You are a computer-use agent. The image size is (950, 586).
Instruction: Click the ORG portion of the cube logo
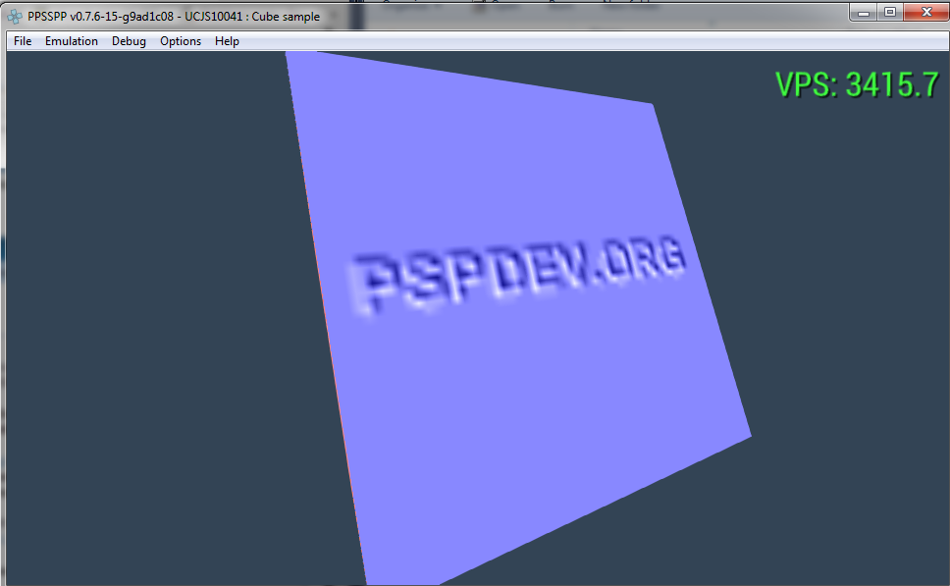646,263
